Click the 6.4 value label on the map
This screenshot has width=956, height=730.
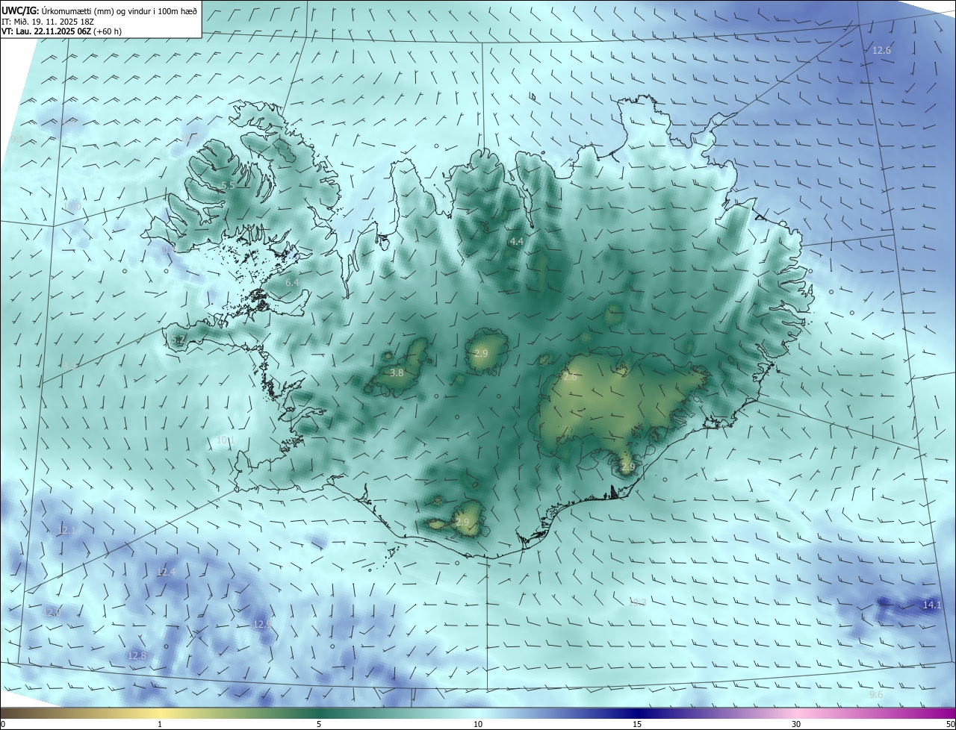pos(292,283)
